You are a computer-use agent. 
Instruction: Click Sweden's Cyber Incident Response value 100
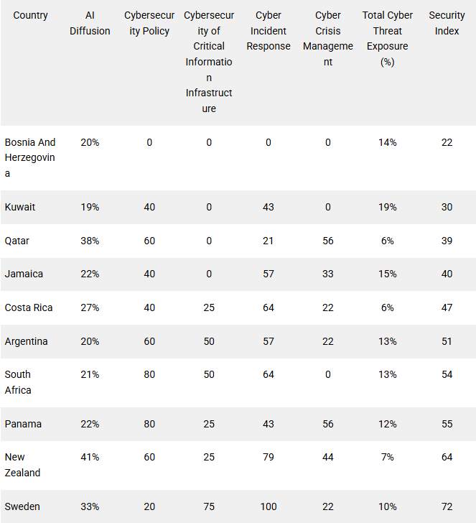(269, 506)
